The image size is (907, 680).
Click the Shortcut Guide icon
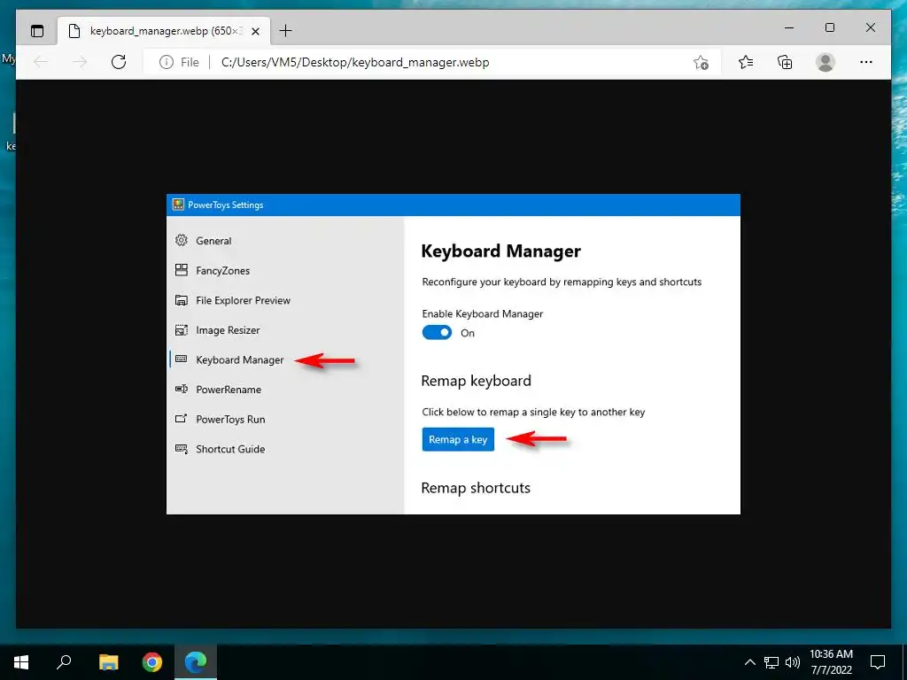coord(181,449)
